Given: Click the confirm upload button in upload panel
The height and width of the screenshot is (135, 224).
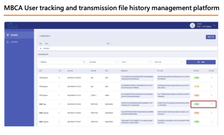Looking at the screenshot, I should tap(211, 37).
